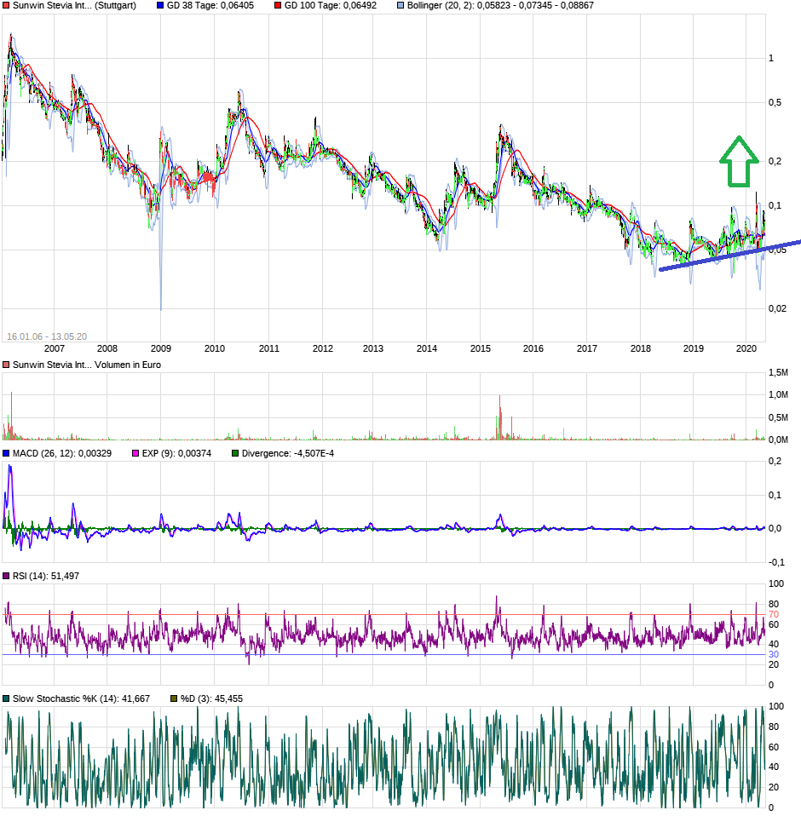Click price axis value 0,5

(775, 102)
